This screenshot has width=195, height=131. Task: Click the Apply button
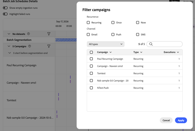pyautogui.click(x=181, y=120)
